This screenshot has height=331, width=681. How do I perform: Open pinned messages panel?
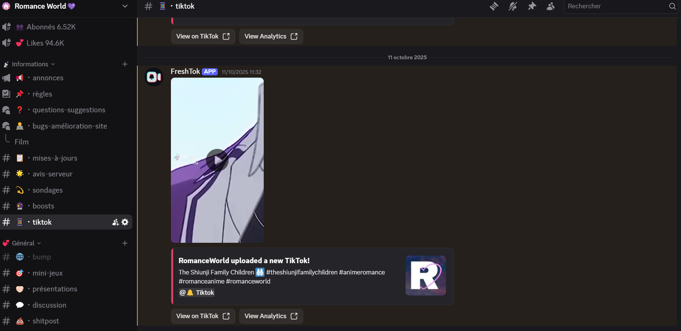click(532, 6)
